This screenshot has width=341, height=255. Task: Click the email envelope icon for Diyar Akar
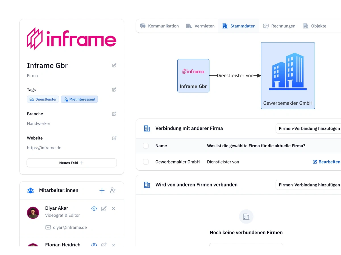(48, 227)
